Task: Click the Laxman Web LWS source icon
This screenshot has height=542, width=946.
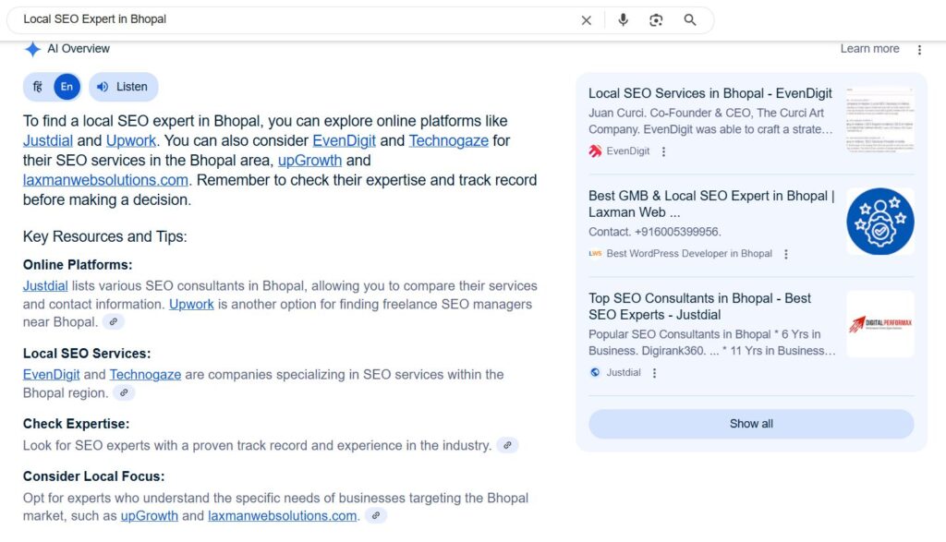Action: [x=595, y=254]
